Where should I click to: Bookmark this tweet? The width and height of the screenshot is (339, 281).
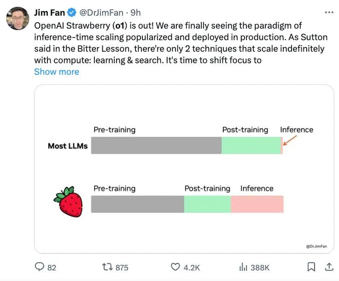click(x=311, y=267)
